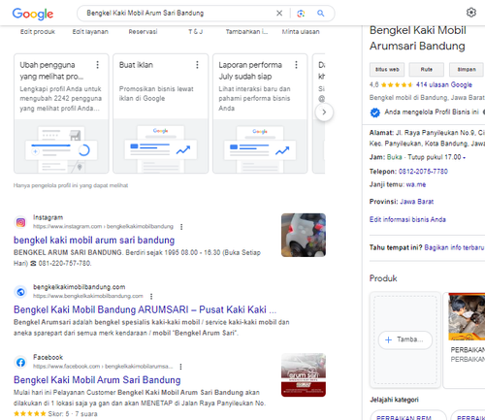Open the Facebook result arum sari thumbnail
The height and width of the screenshot is (420, 485).
304,375
